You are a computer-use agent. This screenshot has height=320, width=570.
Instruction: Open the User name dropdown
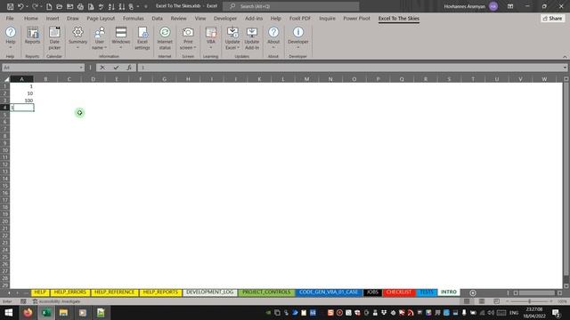(x=99, y=37)
